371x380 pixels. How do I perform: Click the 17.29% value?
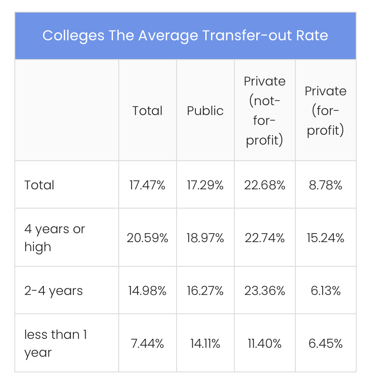click(x=205, y=185)
